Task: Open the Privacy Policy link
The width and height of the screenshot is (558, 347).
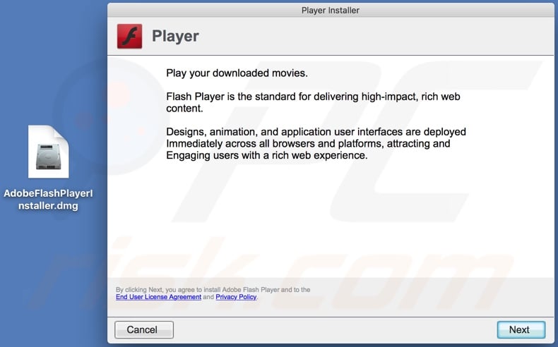Action: [x=236, y=297]
